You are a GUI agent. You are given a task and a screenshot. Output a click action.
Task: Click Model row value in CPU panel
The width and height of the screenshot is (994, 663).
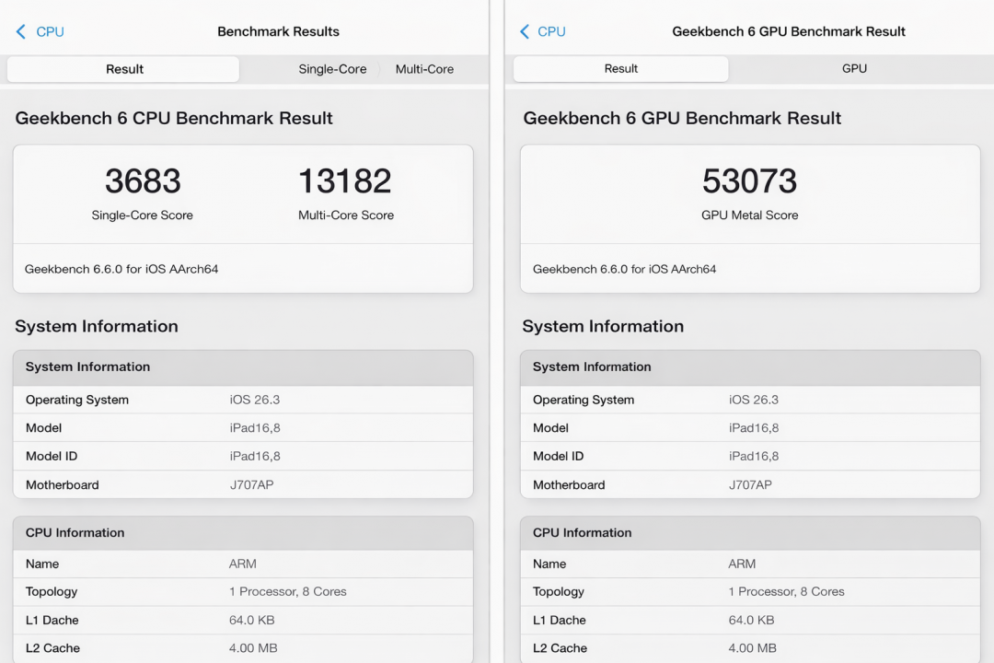click(x=255, y=427)
